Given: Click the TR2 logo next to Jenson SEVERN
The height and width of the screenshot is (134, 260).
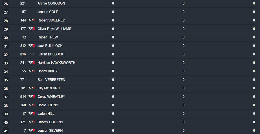Looking at the screenshot, I should tap(32, 131).
